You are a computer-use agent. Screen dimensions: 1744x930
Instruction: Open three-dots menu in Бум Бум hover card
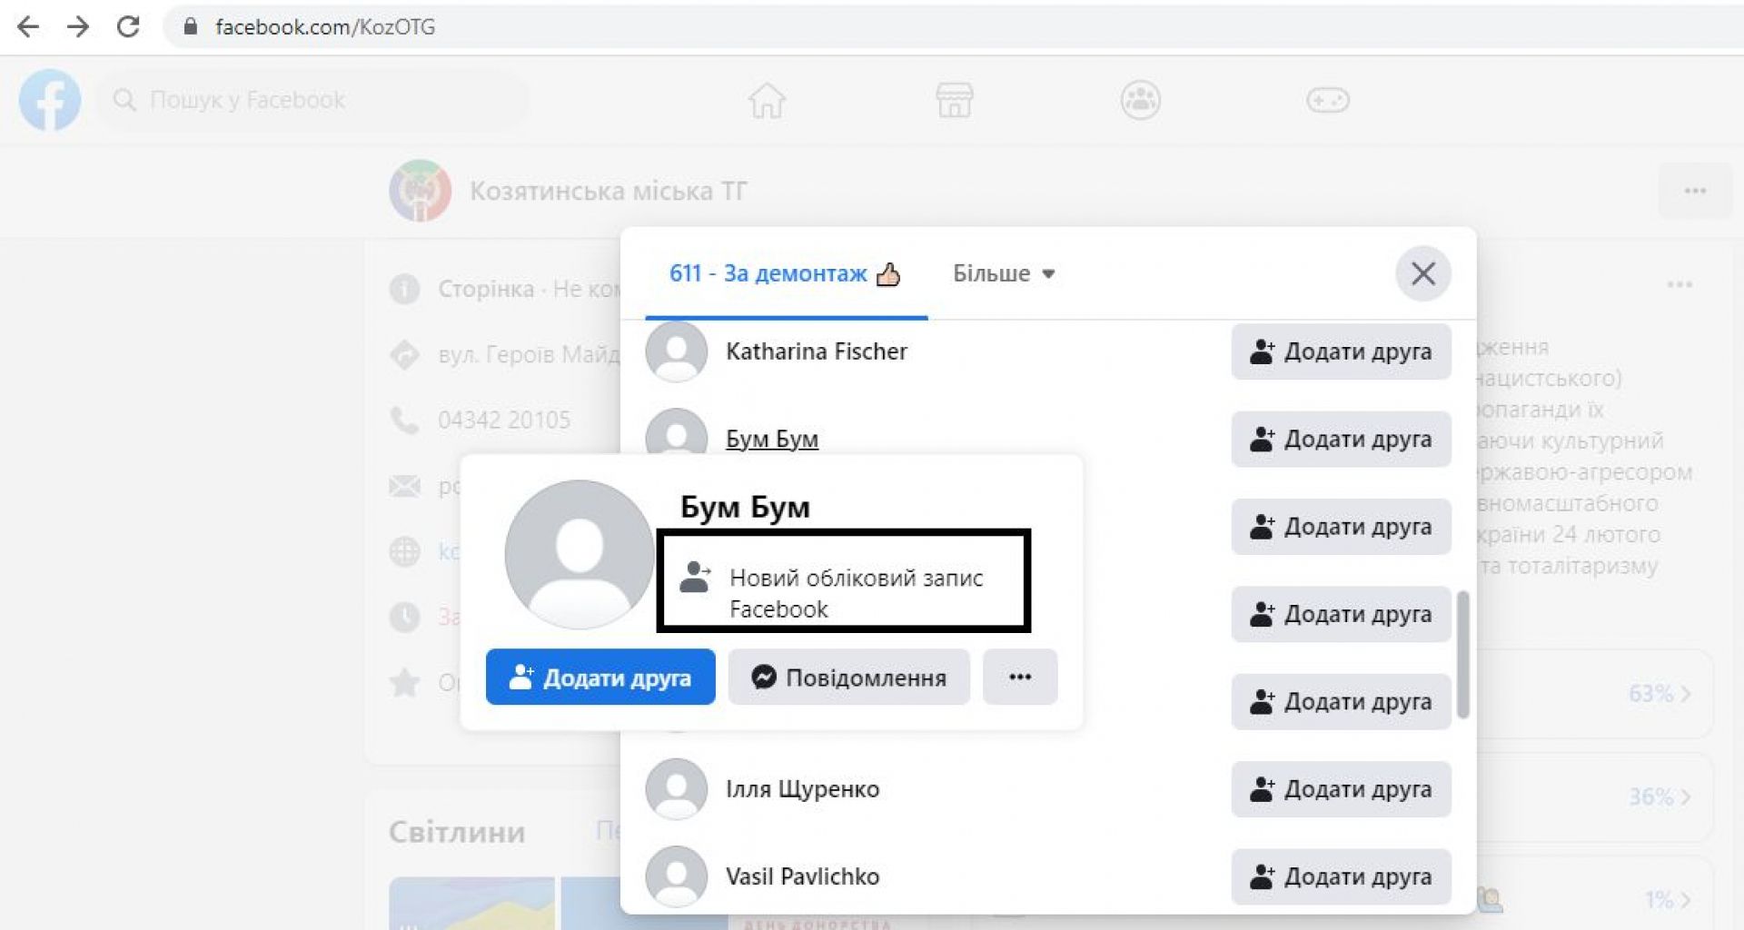[1020, 677]
